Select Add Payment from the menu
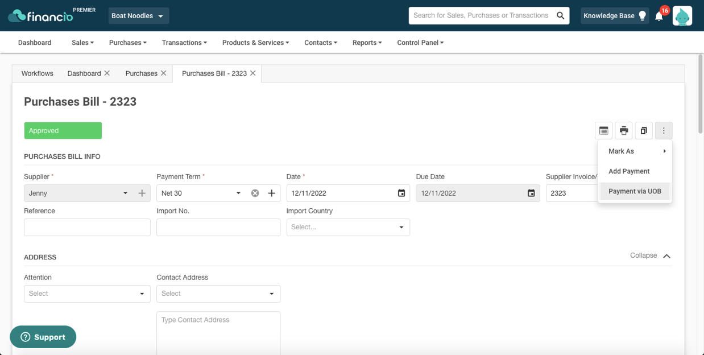 coord(635,171)
